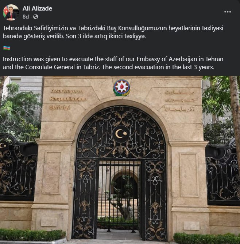Viewport: 240px width, 244px height.
Task: Click the Persian script inscription on wall
Action: (x=180, y=100)
